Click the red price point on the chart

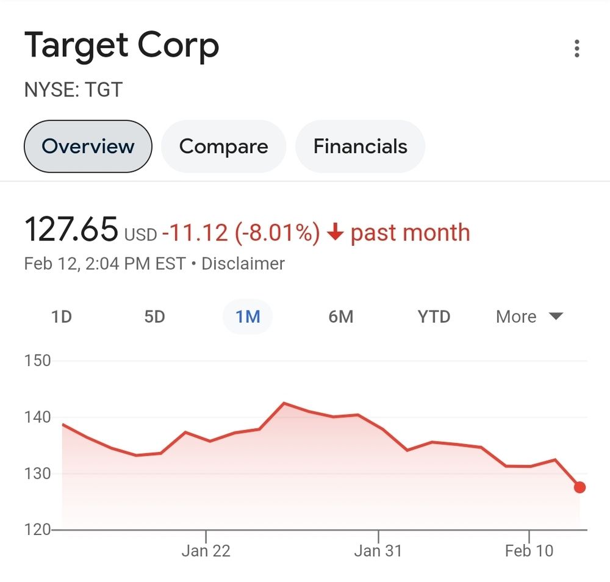(579, 487)
